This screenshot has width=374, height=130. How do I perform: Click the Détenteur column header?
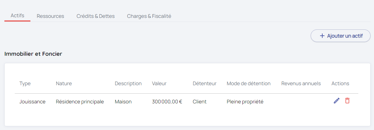204,83
